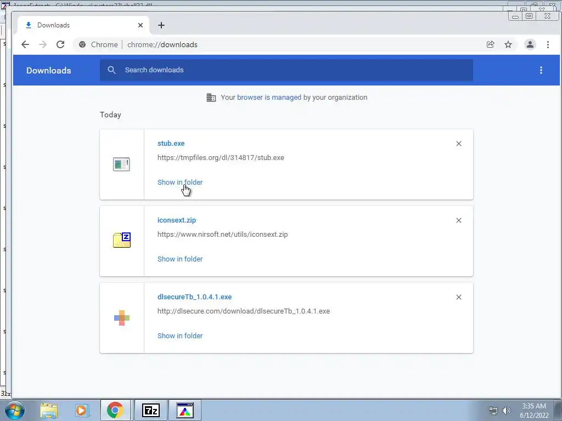
Task: Switch to 7-Zip on the taskbar
Action: point(150,410)
